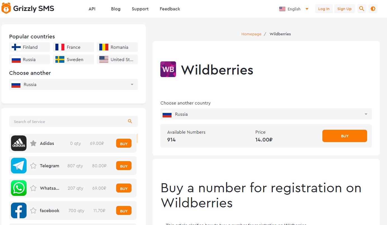Open the search magnifier in the header

pos(362,9)
